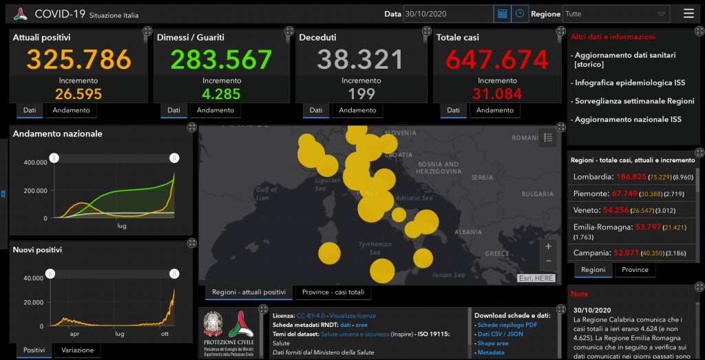Maximize the Andamento nazionale chart

(191, 127)
